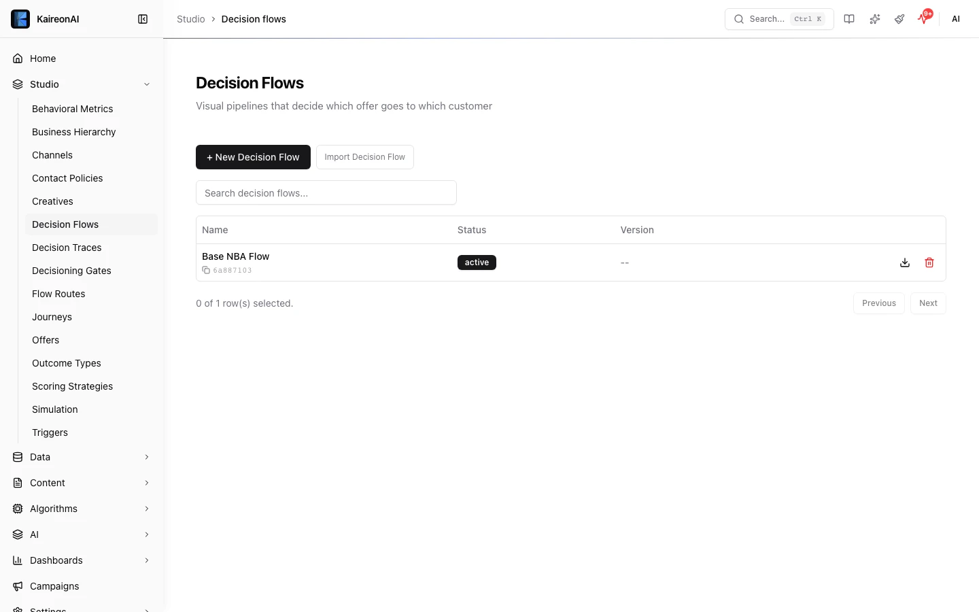Click the New Decision Flow button
Image resolution: width=979 pixels, height=612 pixels.
pos(253,157)
